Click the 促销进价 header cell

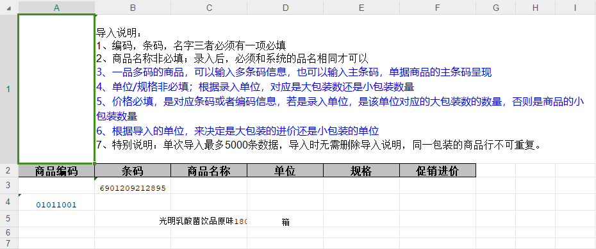tap(438, 171)
